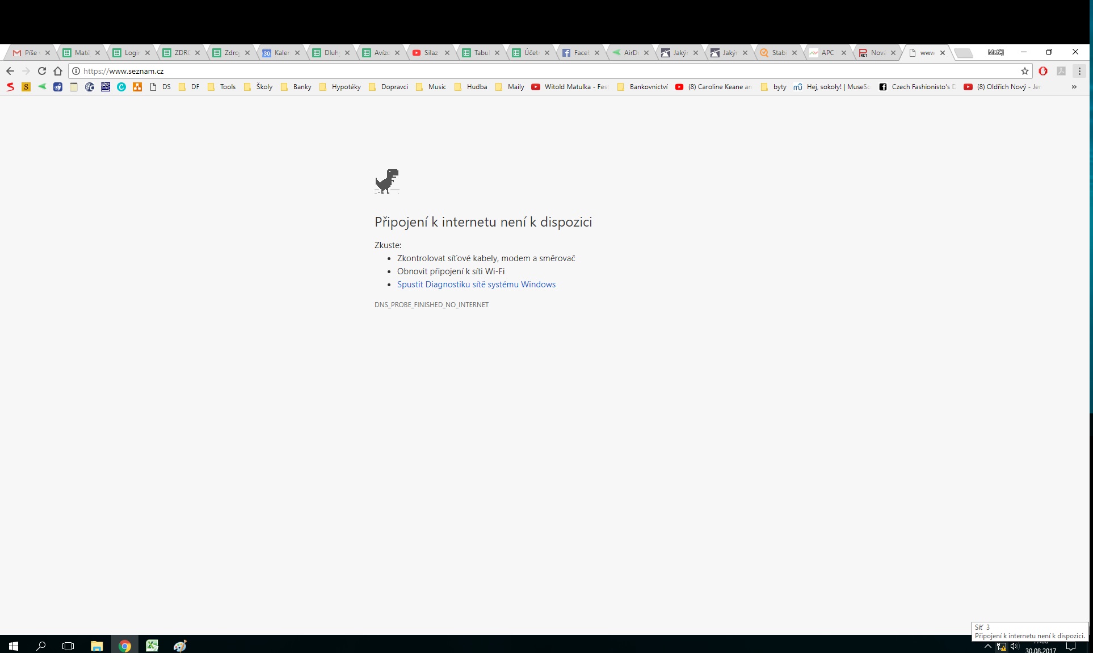Click the back navigation arrow
1093x653 pixels.
[10, 71]
